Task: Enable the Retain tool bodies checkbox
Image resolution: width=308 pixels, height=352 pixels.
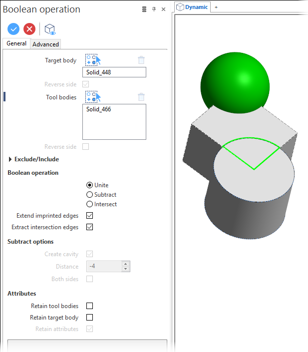Action: (x=89, y=306)
